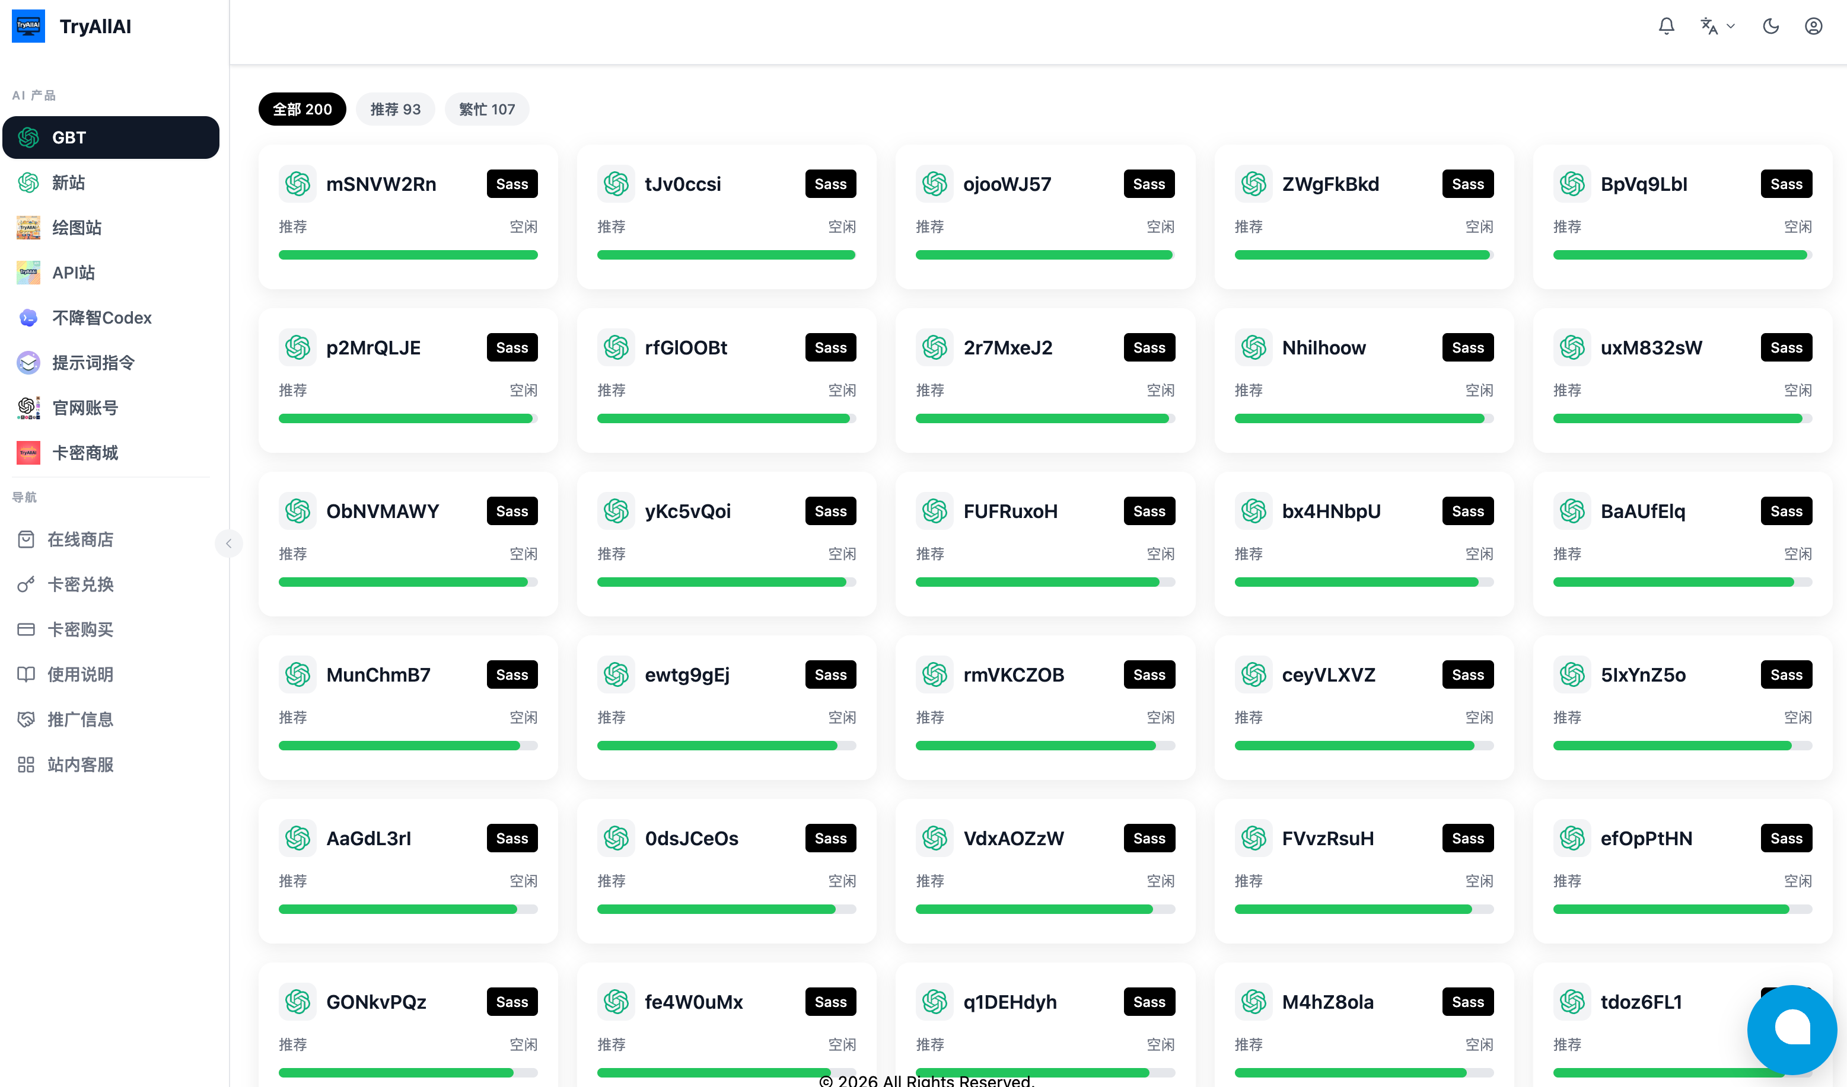
Task: Collapse the sidebar with the chevron
Action: tap(229, 543)
